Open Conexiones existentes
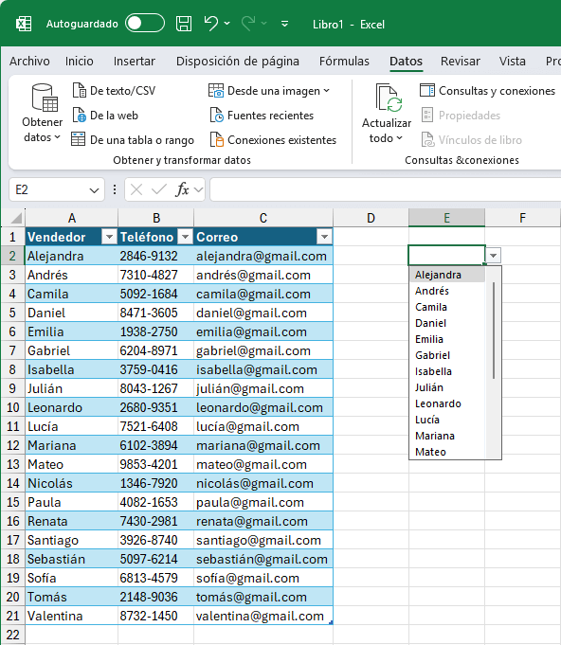 273,140
